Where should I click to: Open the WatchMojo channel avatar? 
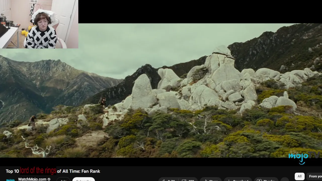[x=10, y=179]
